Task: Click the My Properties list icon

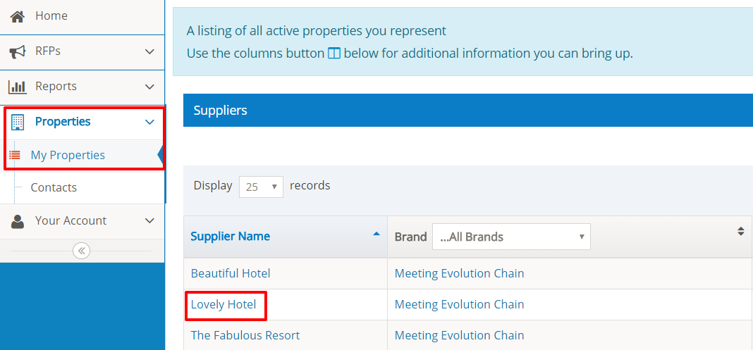Action: click(15, 155)
